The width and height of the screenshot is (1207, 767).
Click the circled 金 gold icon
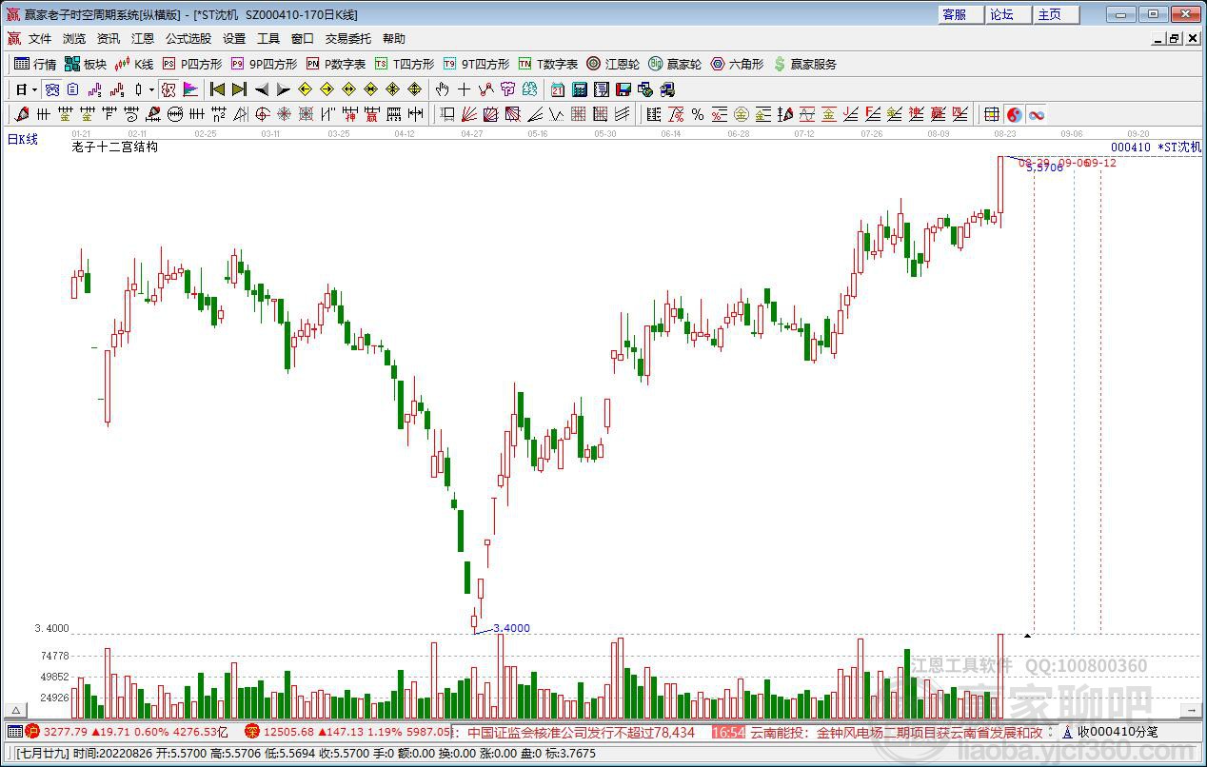click(742, 114)
